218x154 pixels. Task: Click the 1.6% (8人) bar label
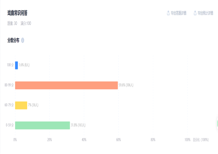[x=24, y=65]
